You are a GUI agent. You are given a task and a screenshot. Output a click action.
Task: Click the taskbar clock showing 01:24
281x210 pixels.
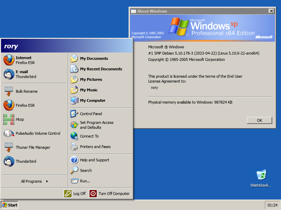point(273,205)
